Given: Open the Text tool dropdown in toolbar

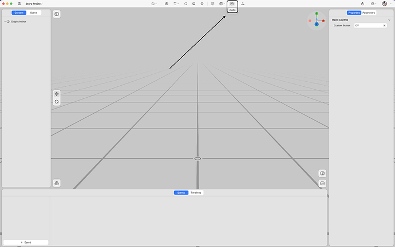Looking at the screenshot, I should tap(176, 4).
